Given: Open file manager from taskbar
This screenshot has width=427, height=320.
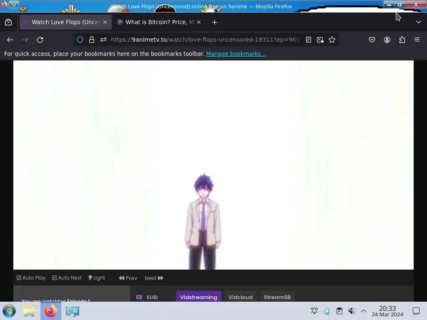Looking at the screenshot, I should point(29,311).
